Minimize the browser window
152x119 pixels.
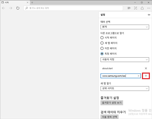(x=135, y=3)
